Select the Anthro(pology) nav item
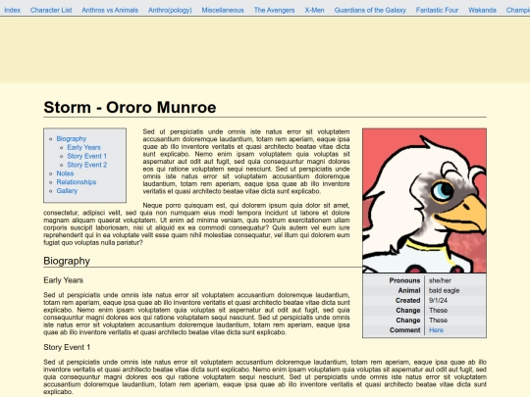This screenshot has width=530, height=397. coord(170,10)
